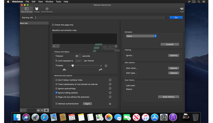Image resolution: width=213 pixels, height=123 pixels.
Task: Open Alert type Options
Action: (174, 73)
